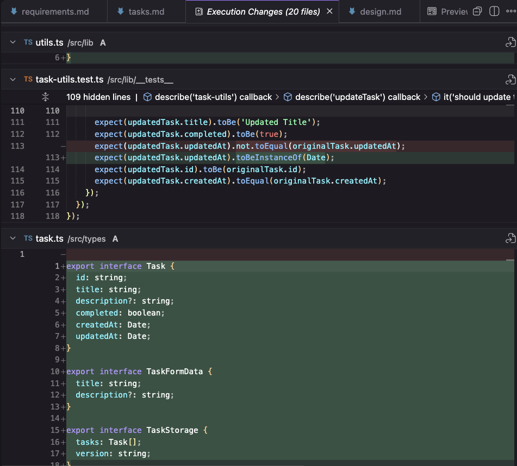Click the design.md tab icon
Image resolution: width=517 pixels, height=466 pixels.
[x=352, y=11]
